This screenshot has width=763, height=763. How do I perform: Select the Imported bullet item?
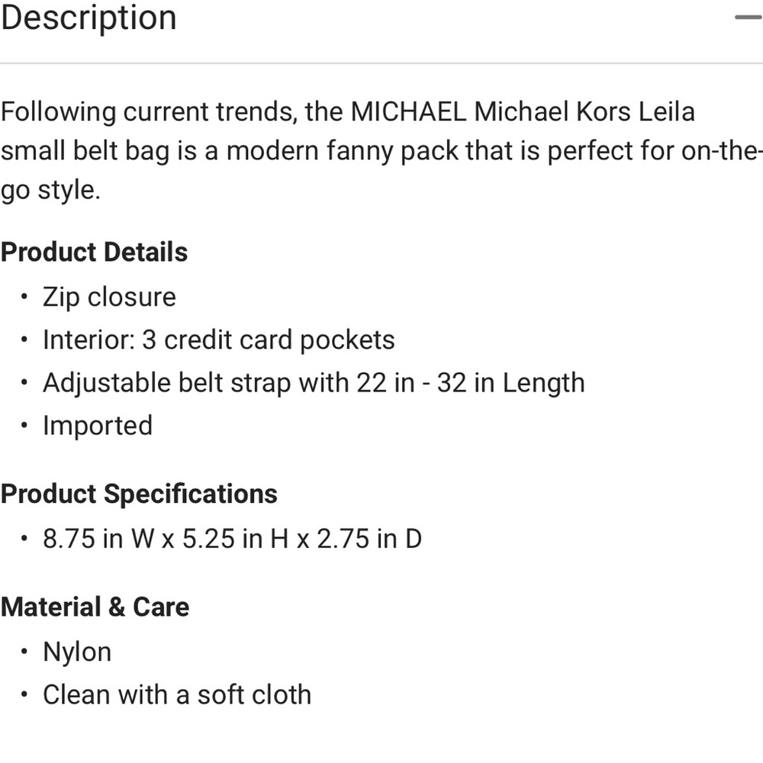click(x=98, y=425)
